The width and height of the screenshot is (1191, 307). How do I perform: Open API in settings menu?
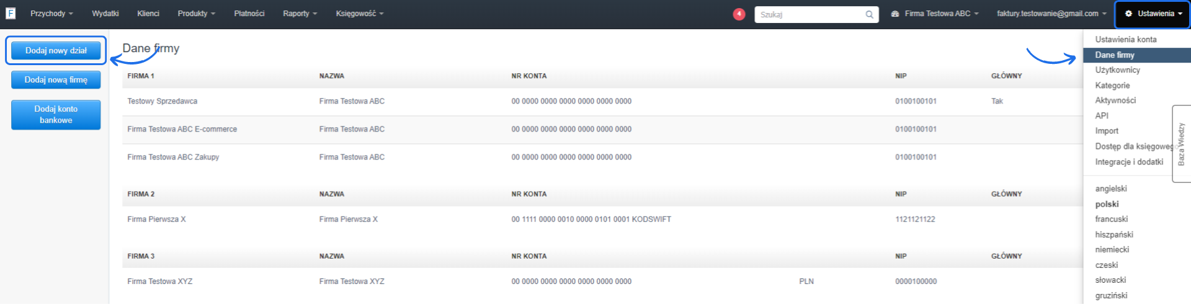pyautogui.click(x=1102, y=116)
